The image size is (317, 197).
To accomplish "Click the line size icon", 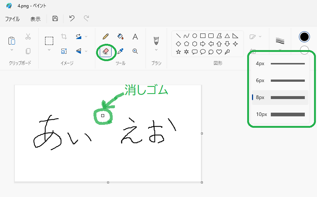I will [280, 41].
